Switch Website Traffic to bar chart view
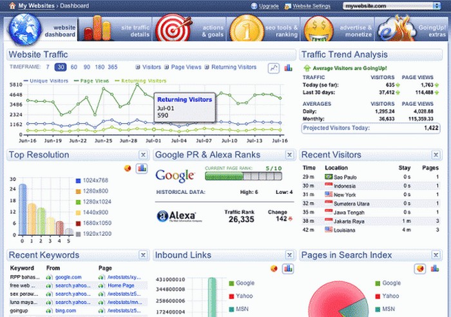451x317 pixels. tap(288, 68)
